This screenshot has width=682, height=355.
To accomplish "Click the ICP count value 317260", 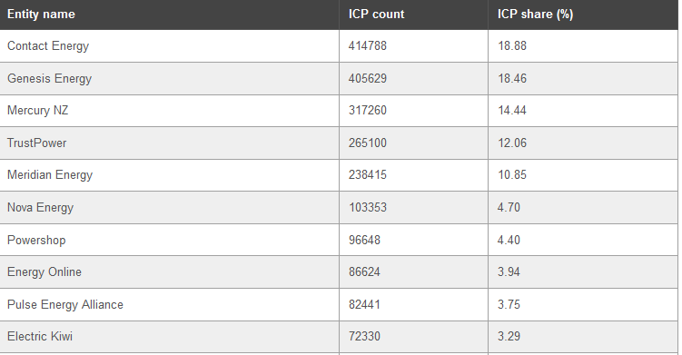I will 367,111.
